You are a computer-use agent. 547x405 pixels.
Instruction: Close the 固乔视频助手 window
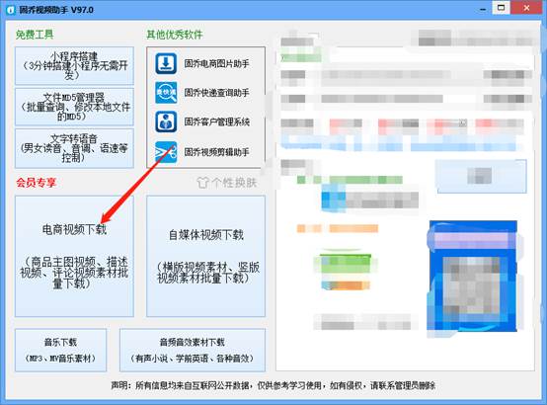click(527, 8)
